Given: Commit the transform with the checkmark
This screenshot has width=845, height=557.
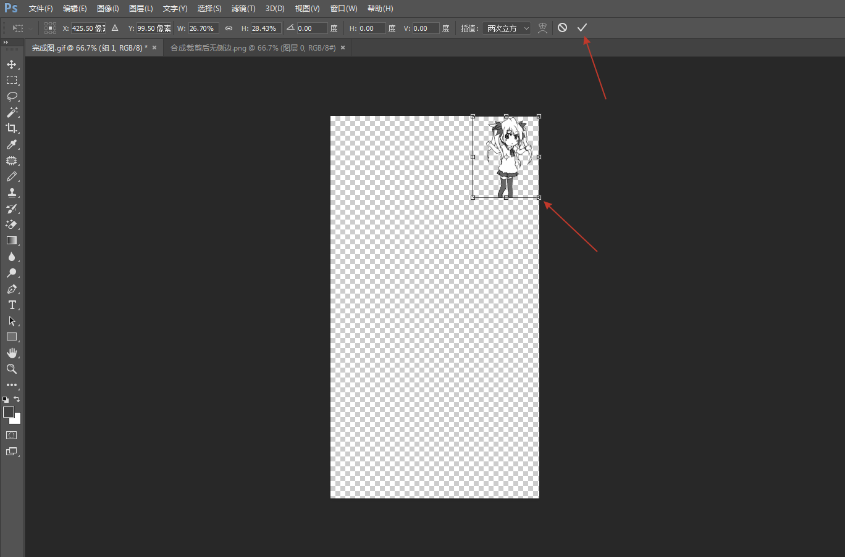Looking at the screenshot, I should point(582,28).
